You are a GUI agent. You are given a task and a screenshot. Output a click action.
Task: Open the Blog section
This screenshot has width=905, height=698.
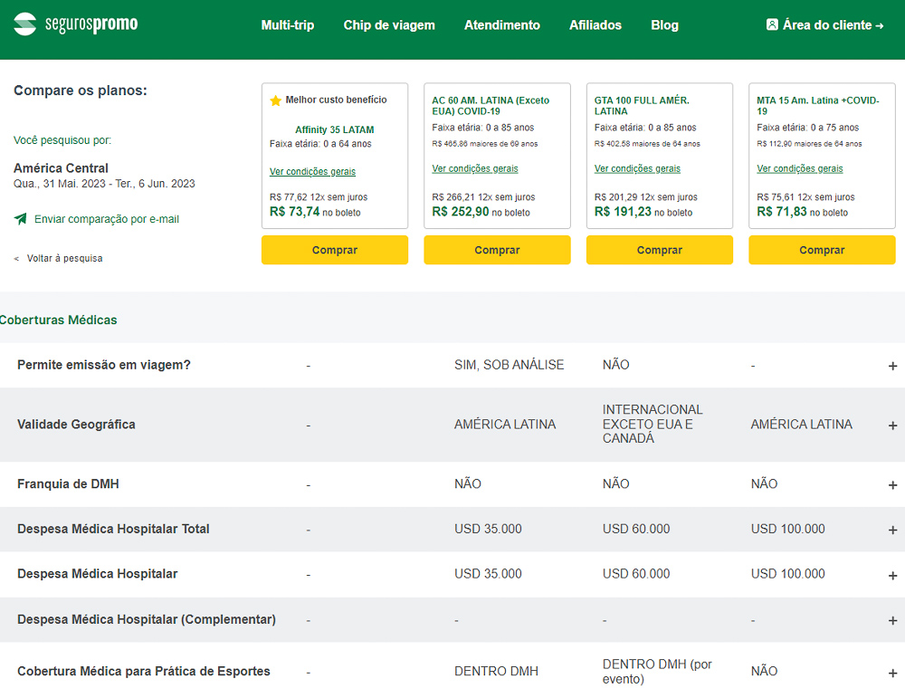664,24
